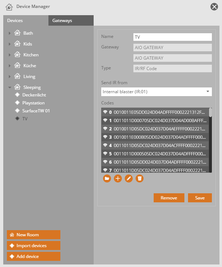Switch to the Devices tab

pyautogui.click(x=15, y=21)
